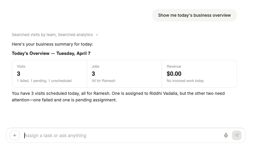255x147 pixels.
Task: Click the "No invoiced work today" note
Action: tap(185, 81)
